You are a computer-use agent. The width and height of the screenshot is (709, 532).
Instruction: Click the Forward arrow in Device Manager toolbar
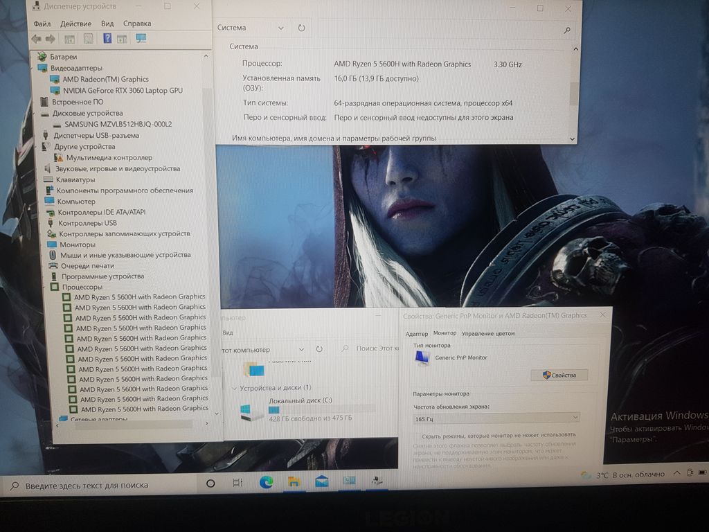[x=51, y=39]
